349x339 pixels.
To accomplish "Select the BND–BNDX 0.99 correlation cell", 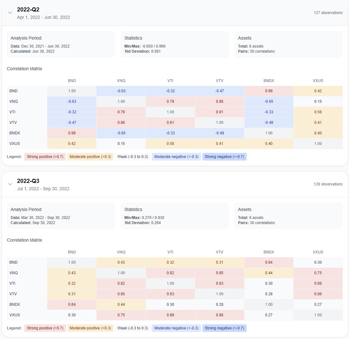I will [269, 91].
